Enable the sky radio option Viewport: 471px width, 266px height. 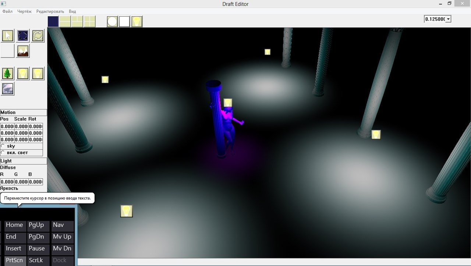[x=3, y=146]
